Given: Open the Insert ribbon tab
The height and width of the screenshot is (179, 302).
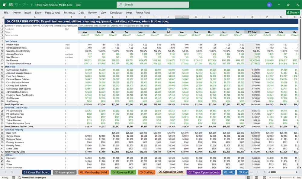Looking at the screenshot, I should pyautogui.click(x=28, y=12).
